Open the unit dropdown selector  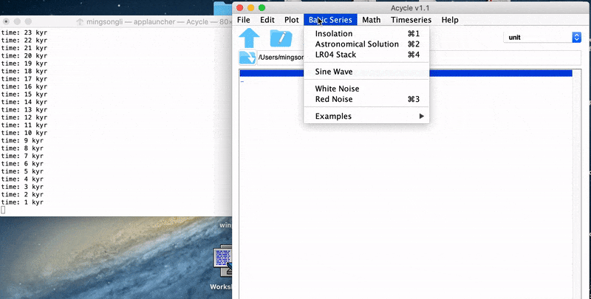coord(542,37)
